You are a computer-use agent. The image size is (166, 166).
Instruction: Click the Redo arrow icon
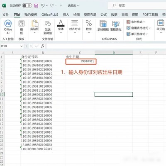click(52, 5)
